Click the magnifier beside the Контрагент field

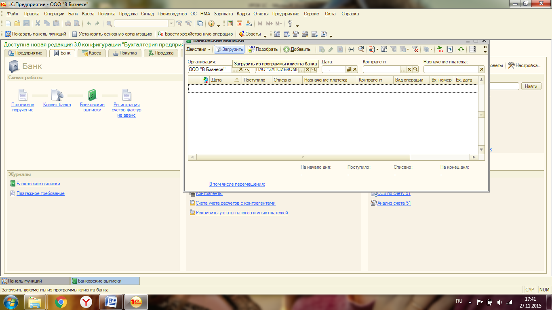(x=415, y=69)
